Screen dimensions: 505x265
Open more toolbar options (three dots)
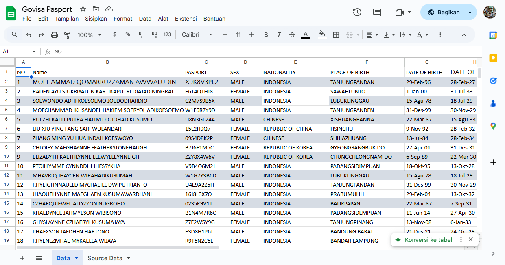[x=440, y=35]
